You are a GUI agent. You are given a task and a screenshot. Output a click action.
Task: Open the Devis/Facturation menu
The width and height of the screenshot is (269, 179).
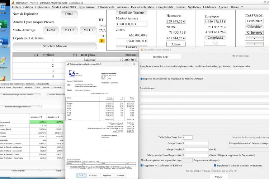[x=142, y=7]
